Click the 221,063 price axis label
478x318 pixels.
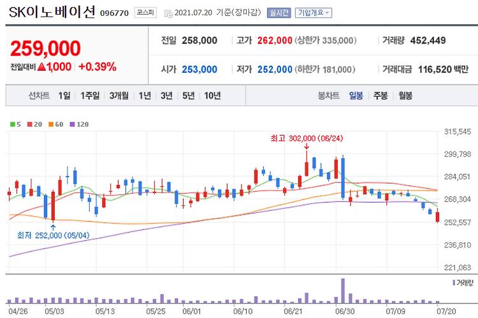coord(458,268)
